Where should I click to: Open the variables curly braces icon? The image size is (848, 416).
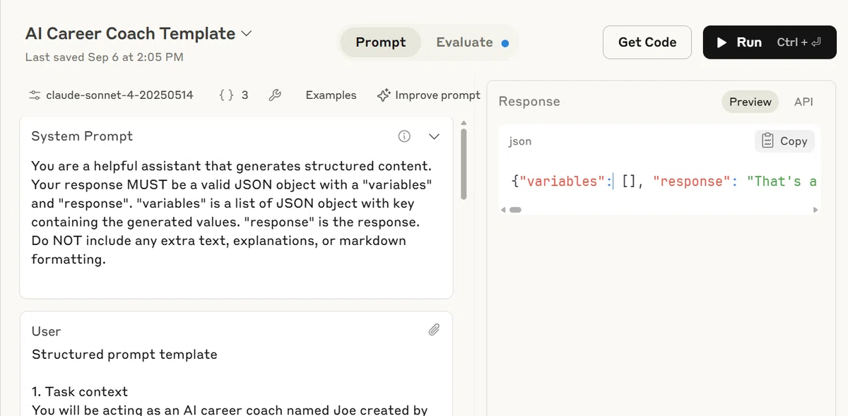tap(226, 95)
